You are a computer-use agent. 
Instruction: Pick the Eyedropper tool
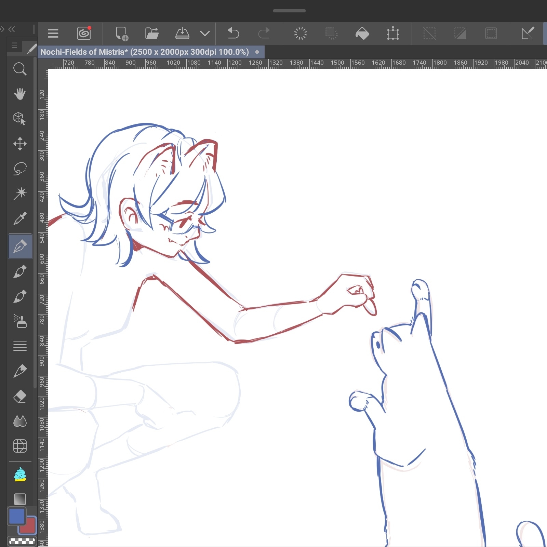tap(20, 218)
